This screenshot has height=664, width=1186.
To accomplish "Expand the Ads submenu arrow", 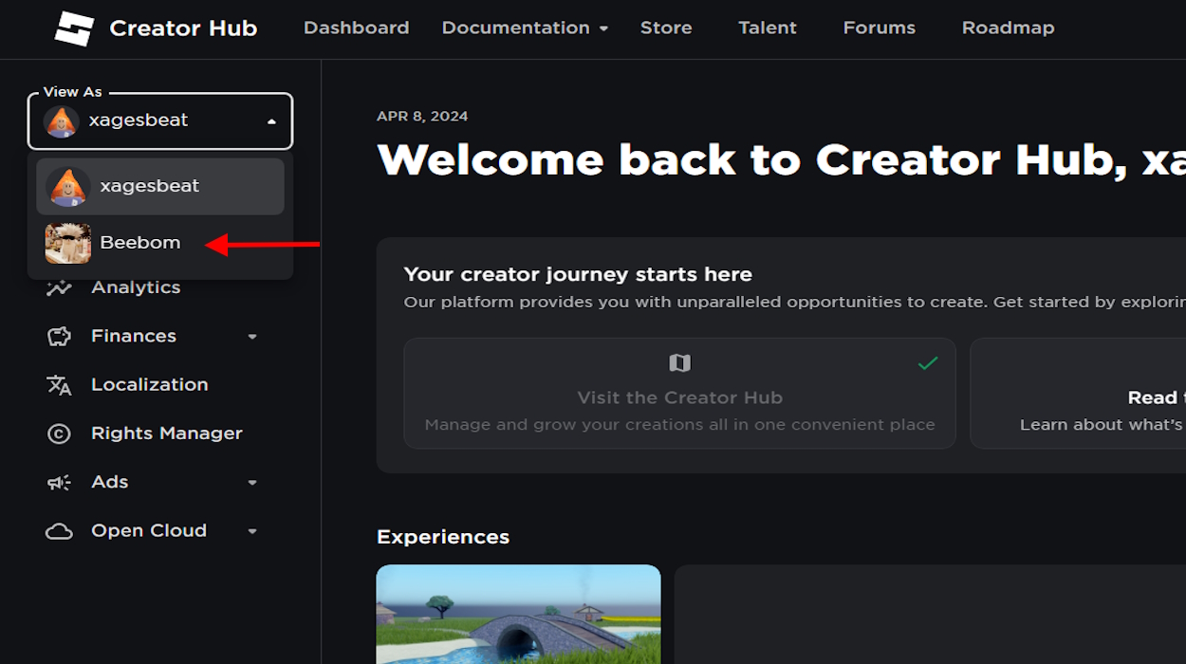I will pos(252,483).
